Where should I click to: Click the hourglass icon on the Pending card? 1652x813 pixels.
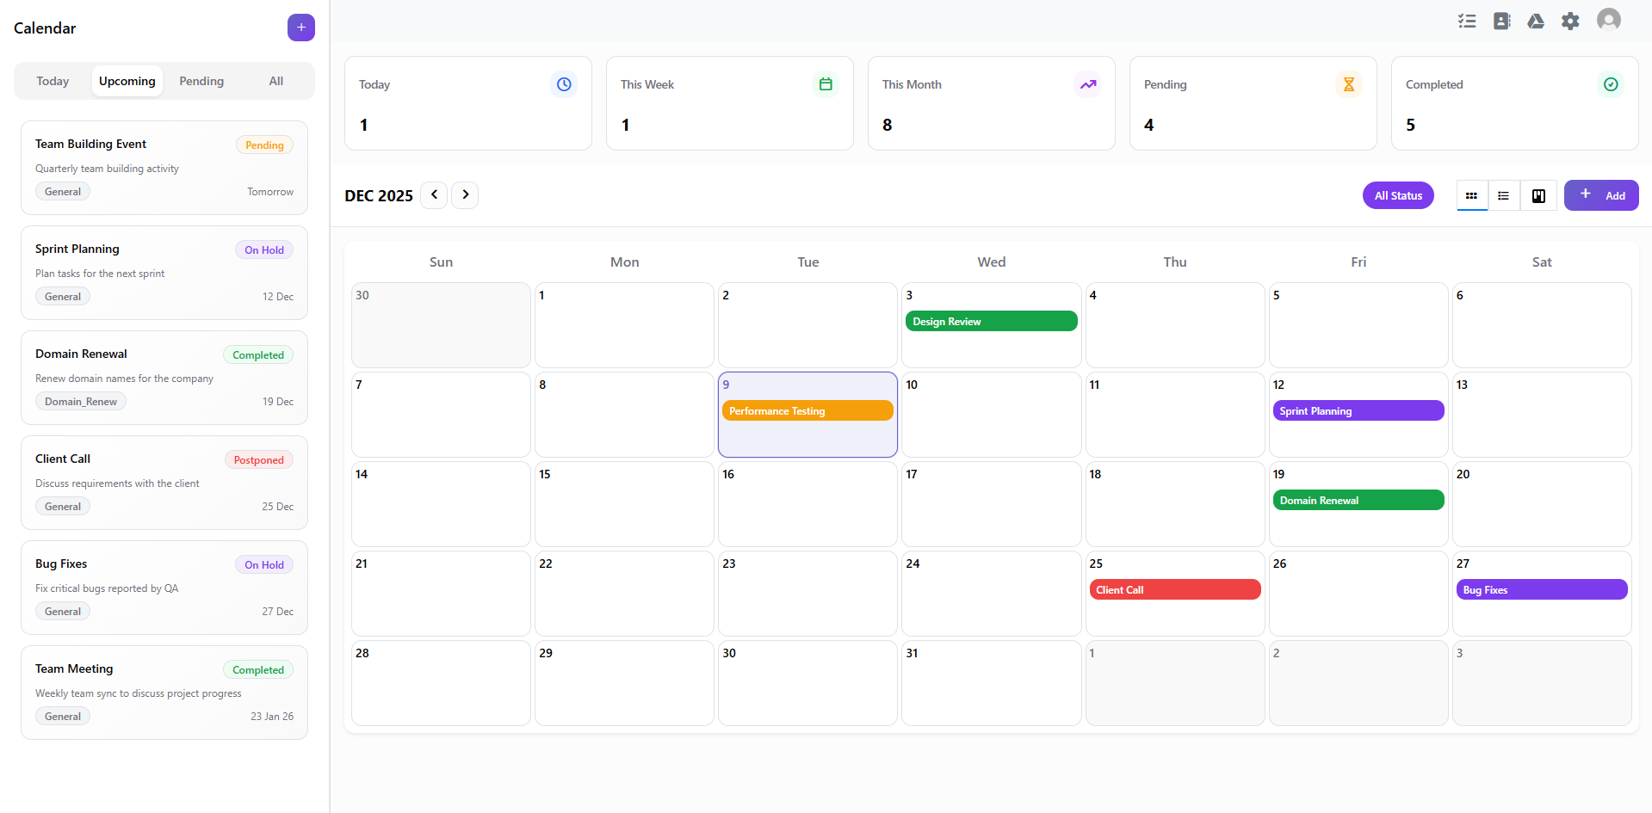[x=1349, y=84]
